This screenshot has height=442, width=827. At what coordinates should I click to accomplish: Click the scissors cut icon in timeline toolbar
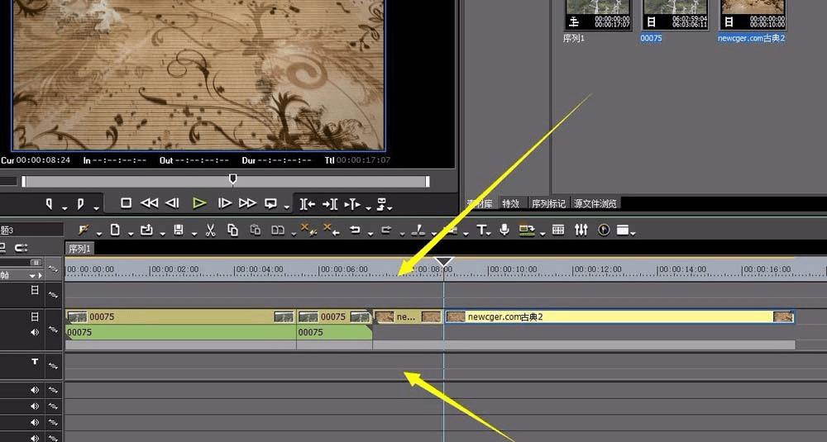click(210, 231)
